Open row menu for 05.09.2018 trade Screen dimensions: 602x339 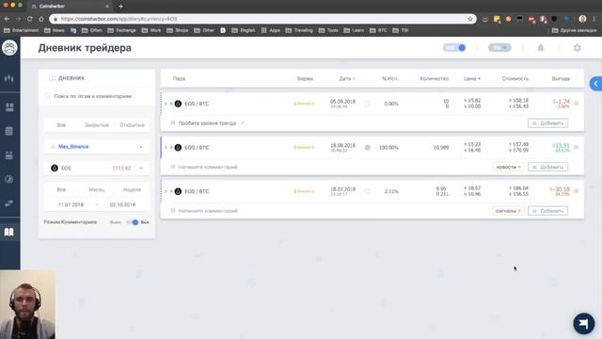(x=577, y=104)
